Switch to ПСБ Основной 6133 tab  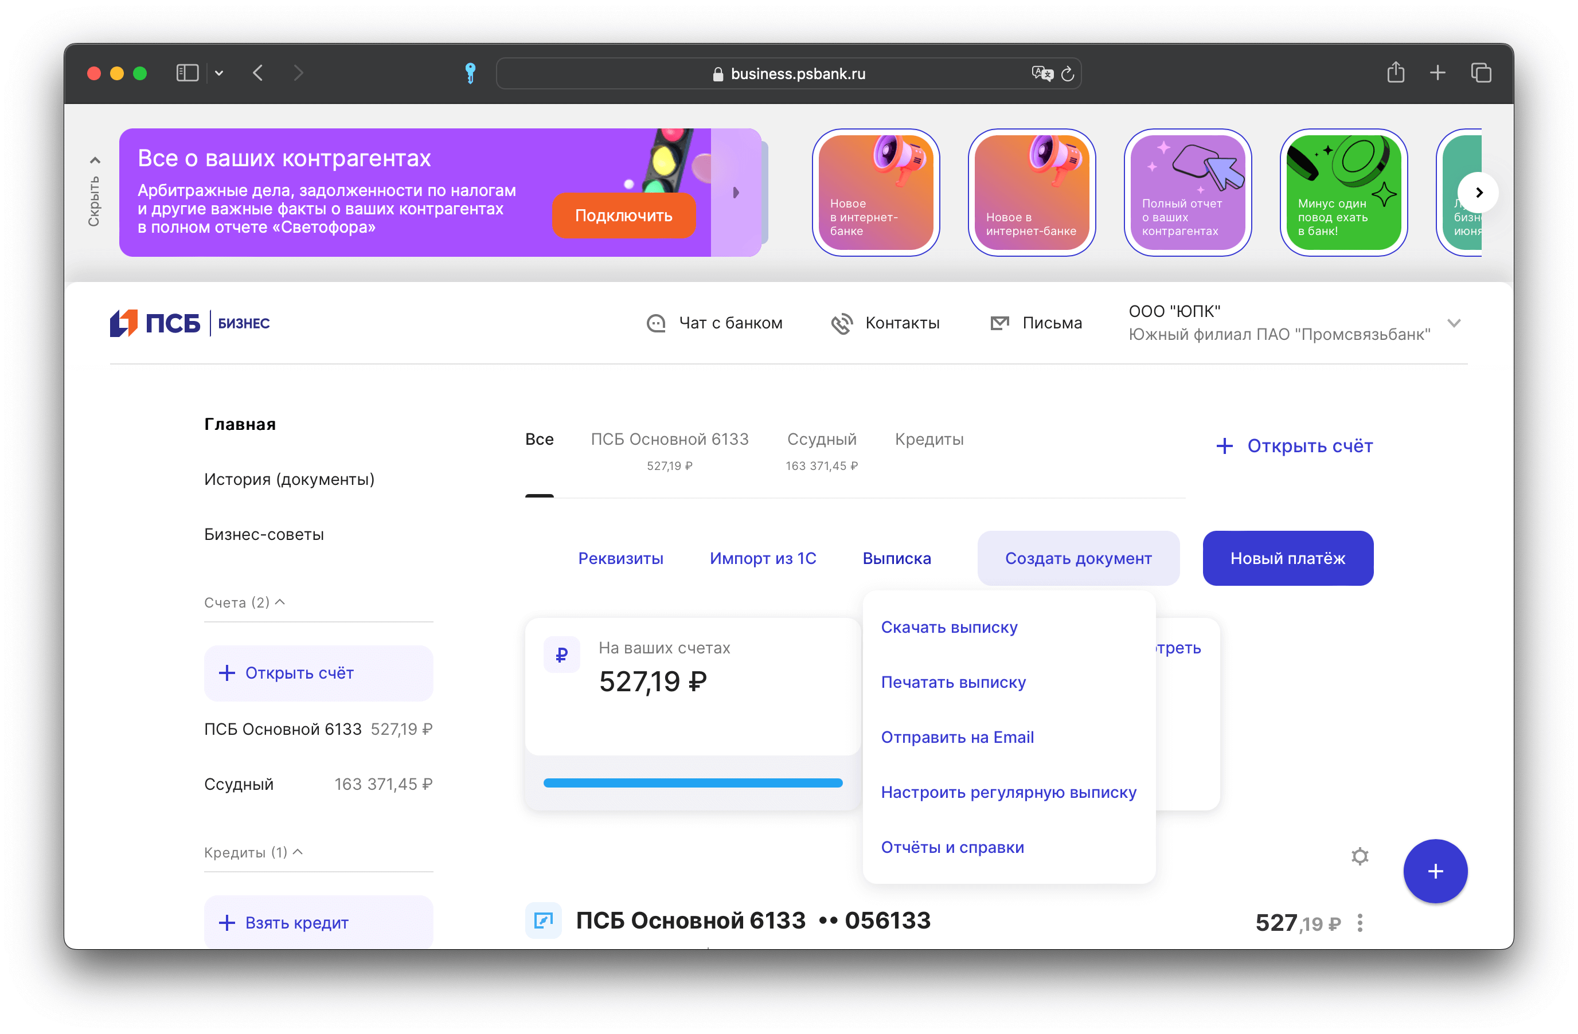670,451
